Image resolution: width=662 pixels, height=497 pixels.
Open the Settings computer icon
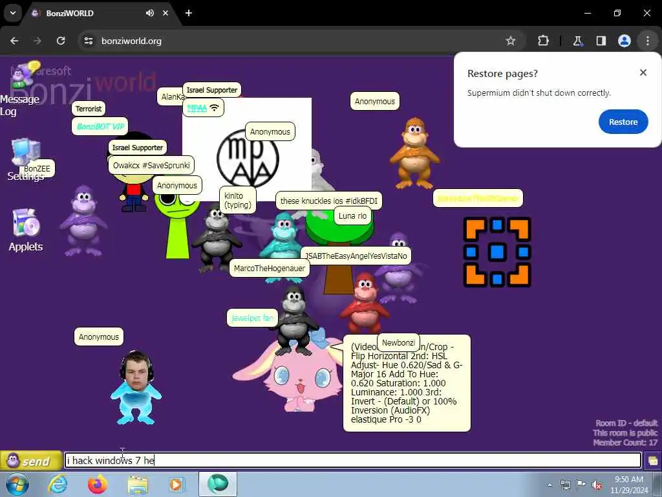26,159
